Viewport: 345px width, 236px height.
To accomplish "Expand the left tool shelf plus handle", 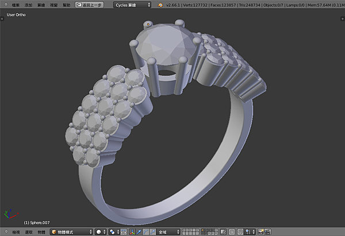I will 2,19.
